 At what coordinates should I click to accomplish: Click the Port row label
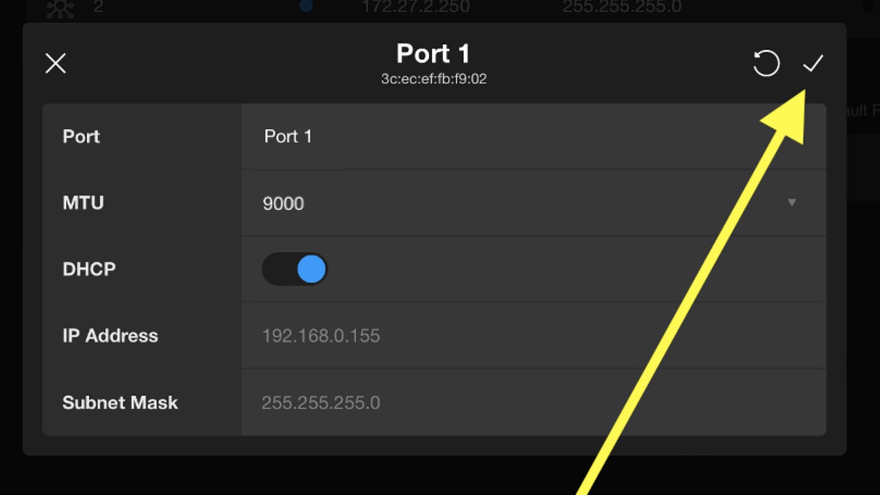81,136
